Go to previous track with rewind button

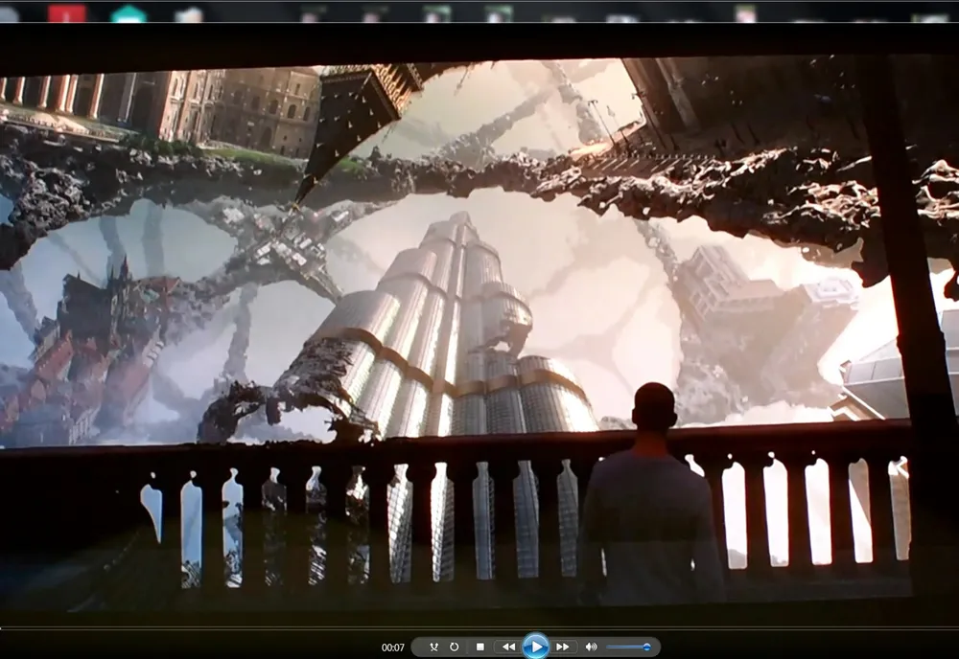(x=508, y=647)
